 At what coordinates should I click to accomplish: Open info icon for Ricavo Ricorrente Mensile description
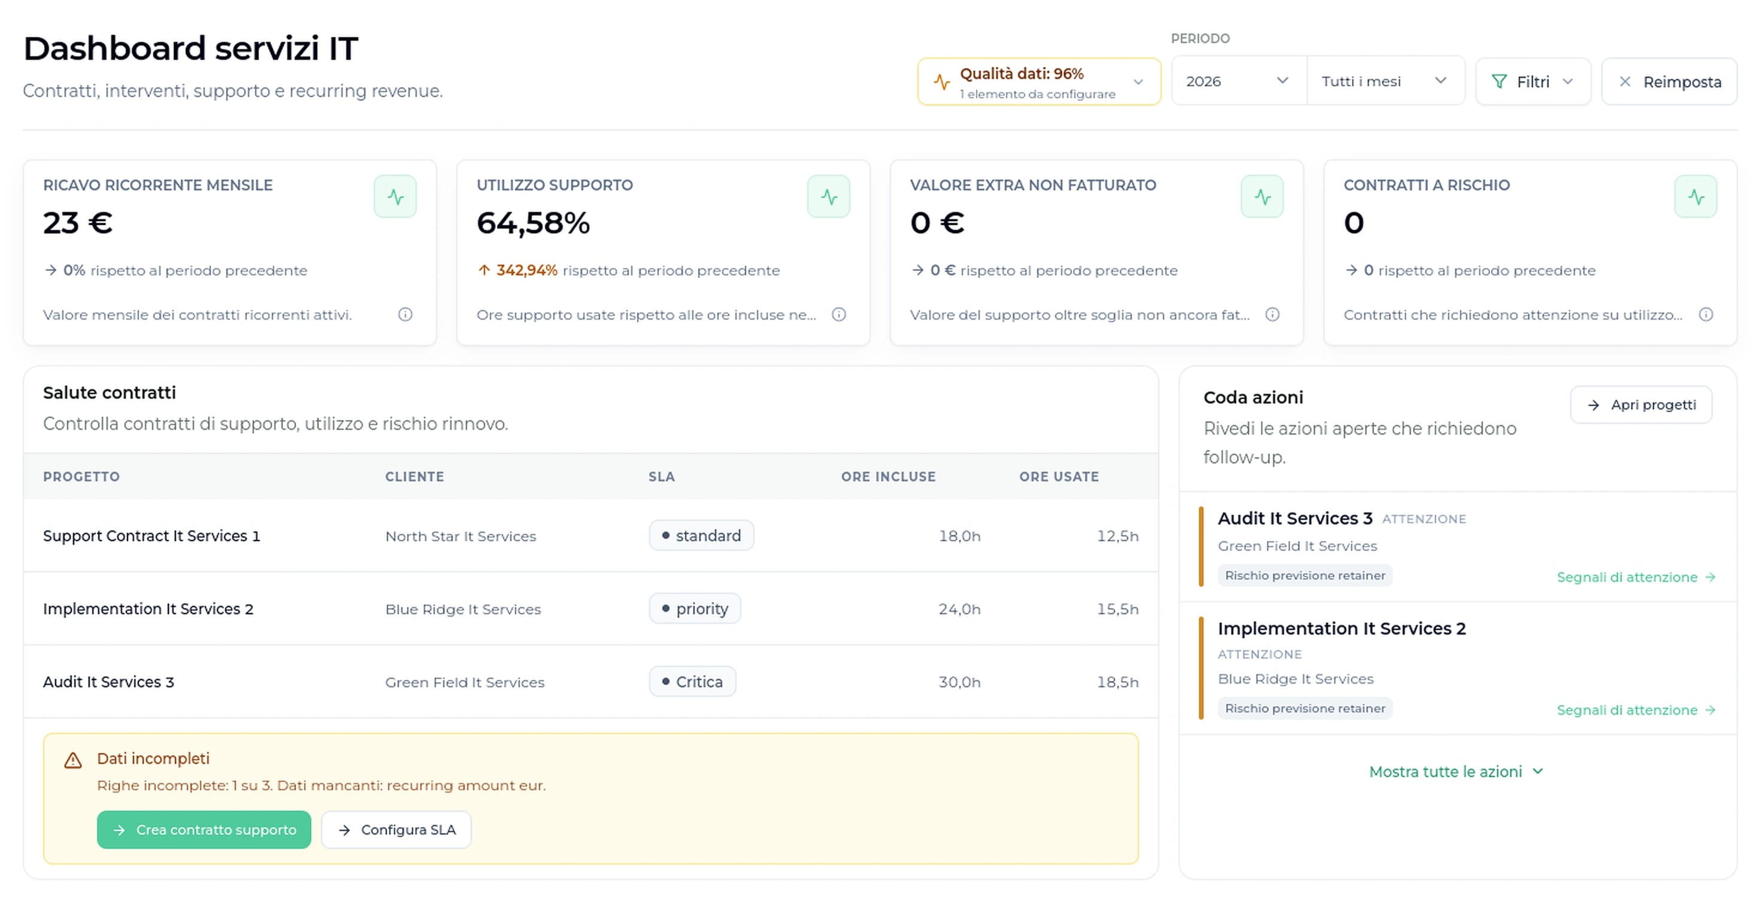tap(405, 314)
